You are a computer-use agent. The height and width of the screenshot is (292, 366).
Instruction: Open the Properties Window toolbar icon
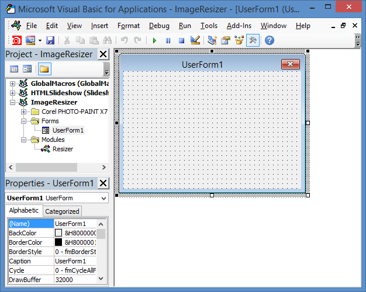pos(226,40)
